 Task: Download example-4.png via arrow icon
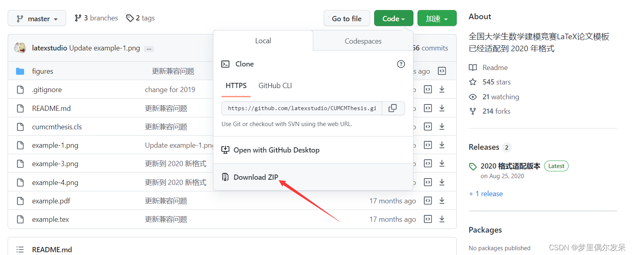pyautogui.click(x=442, y=182)
